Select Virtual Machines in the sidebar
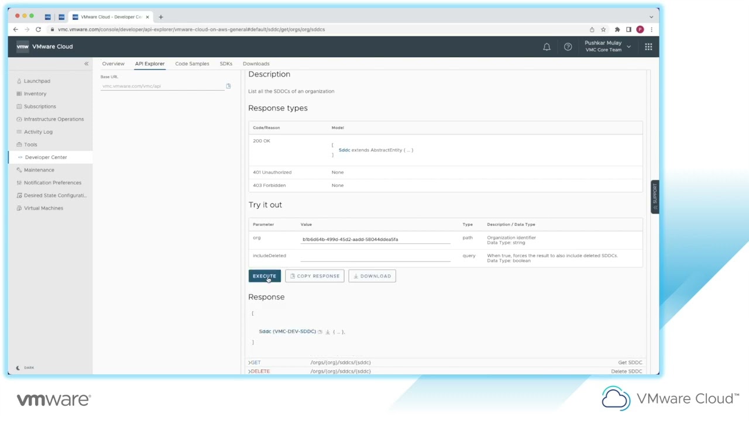The height and width of the screenshot is (421, 749). (x=43, y=208)
